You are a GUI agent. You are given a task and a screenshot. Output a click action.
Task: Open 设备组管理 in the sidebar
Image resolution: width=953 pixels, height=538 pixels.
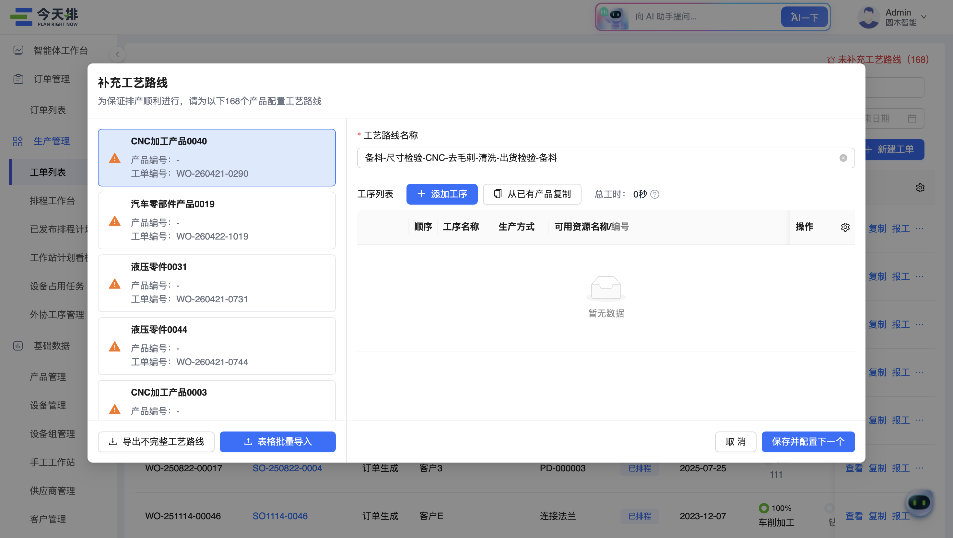pos(52,433)
